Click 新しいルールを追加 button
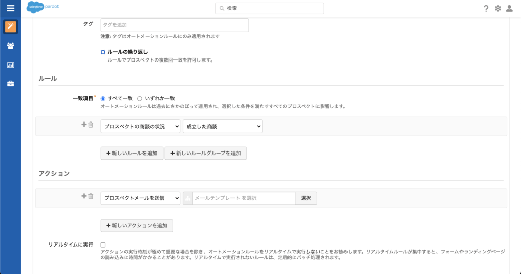Image resolution: width=521 pixels, height=274 pixels. 132,153
